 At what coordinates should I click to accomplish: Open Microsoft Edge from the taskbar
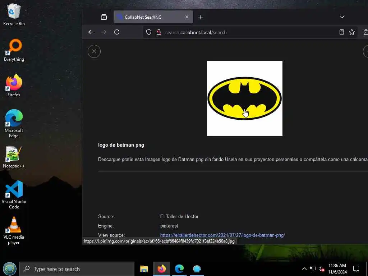pos(179,269)
